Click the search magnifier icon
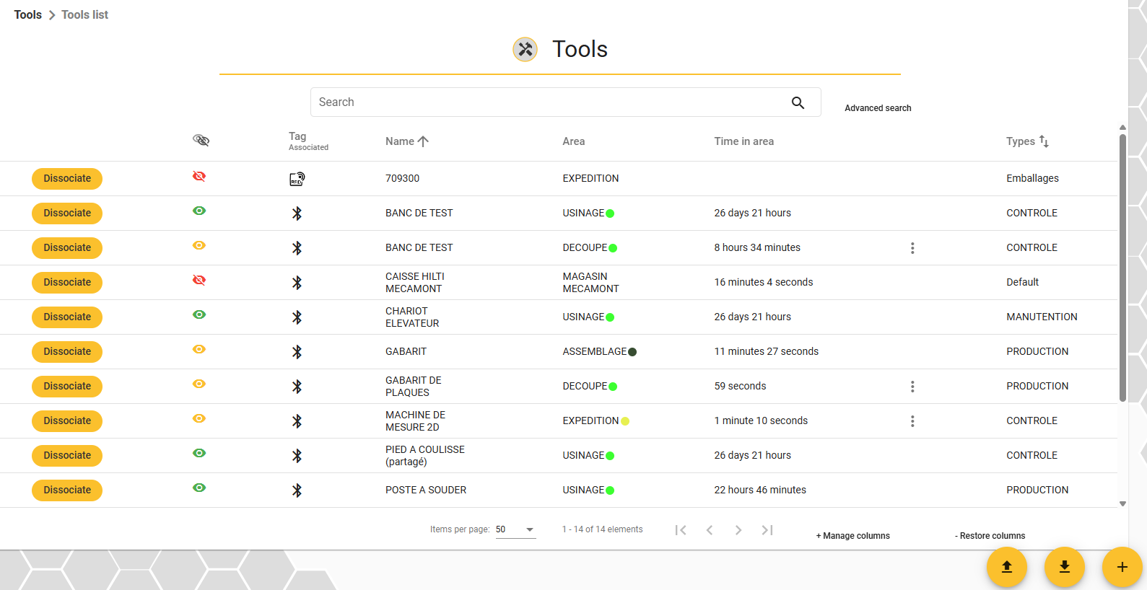This screenshot has width=1147, height=590. pos(798,102)
